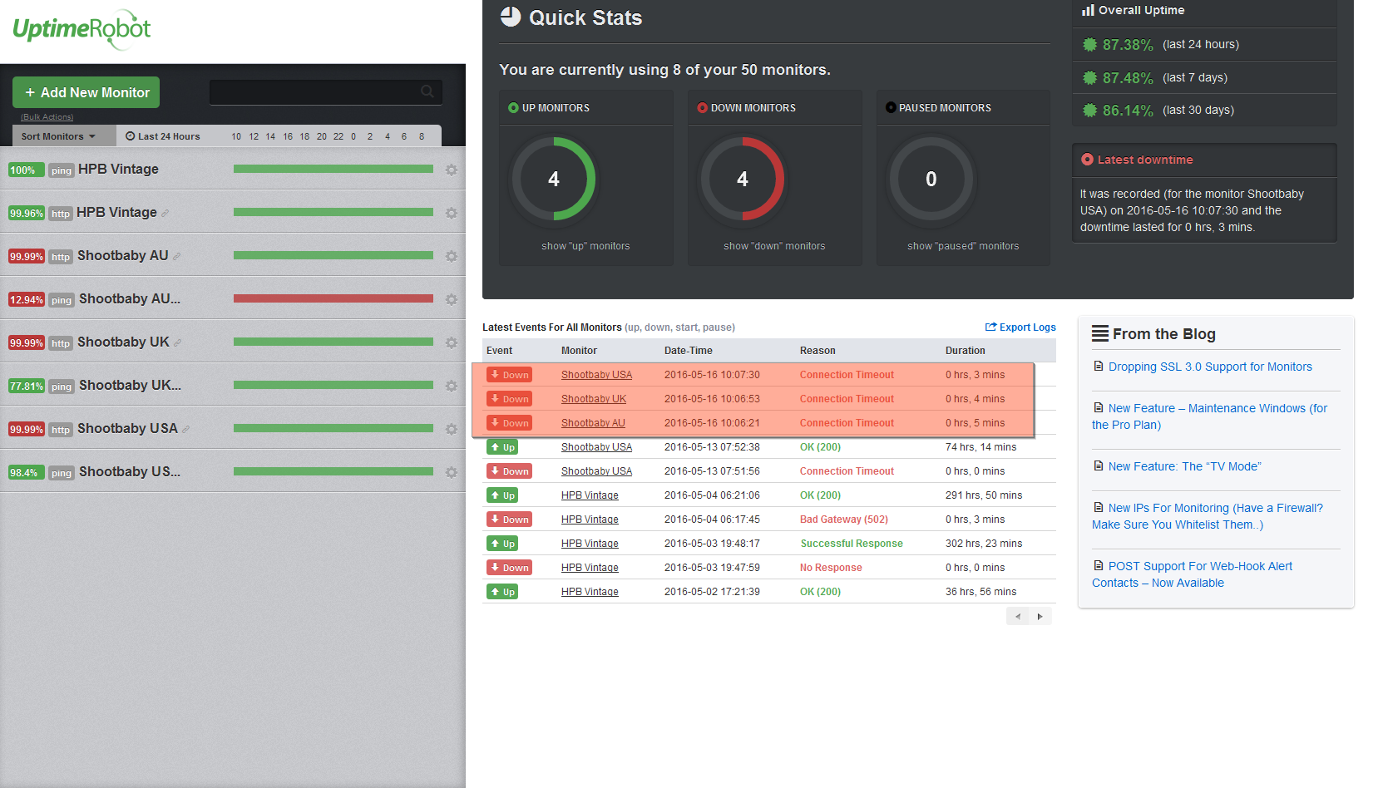Click the UptimeRobot logo

point(81,29)
